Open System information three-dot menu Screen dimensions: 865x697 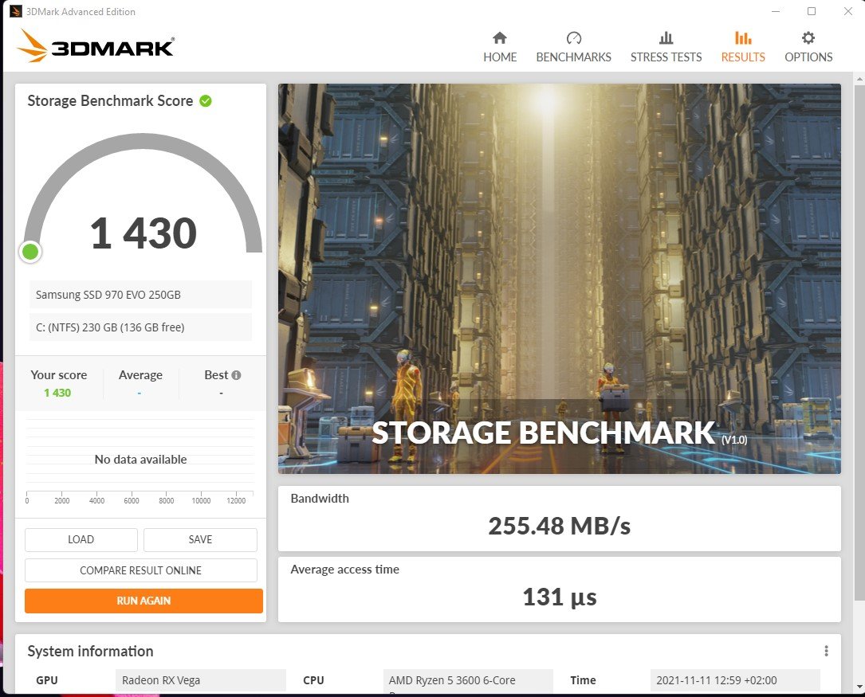pos(826,651)
